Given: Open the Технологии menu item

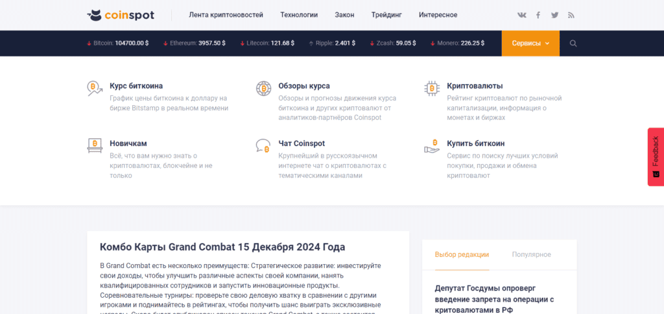Looking at the screenshot, I should (299, 16).
